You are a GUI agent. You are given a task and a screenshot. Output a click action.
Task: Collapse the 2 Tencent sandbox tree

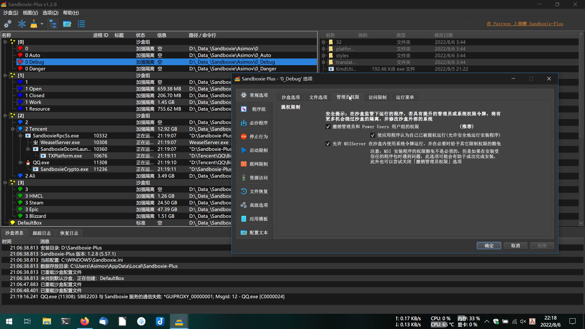pyautogui.click(x=12, y=129)
